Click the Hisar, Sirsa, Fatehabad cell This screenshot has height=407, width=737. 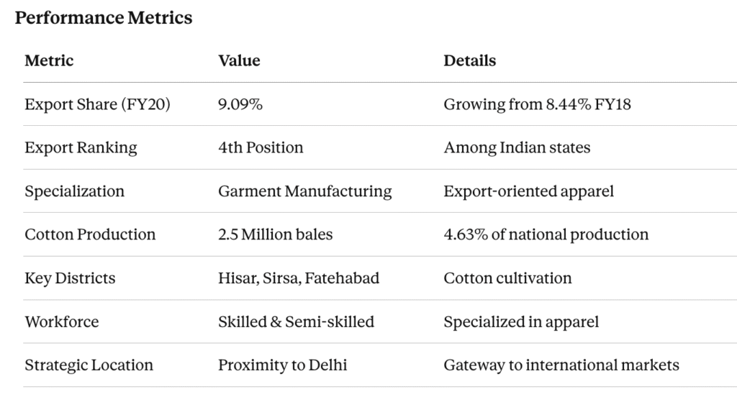coord(299,278)
